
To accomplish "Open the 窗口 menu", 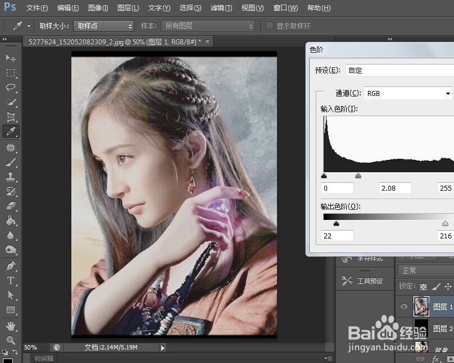I will coord(285,8).
